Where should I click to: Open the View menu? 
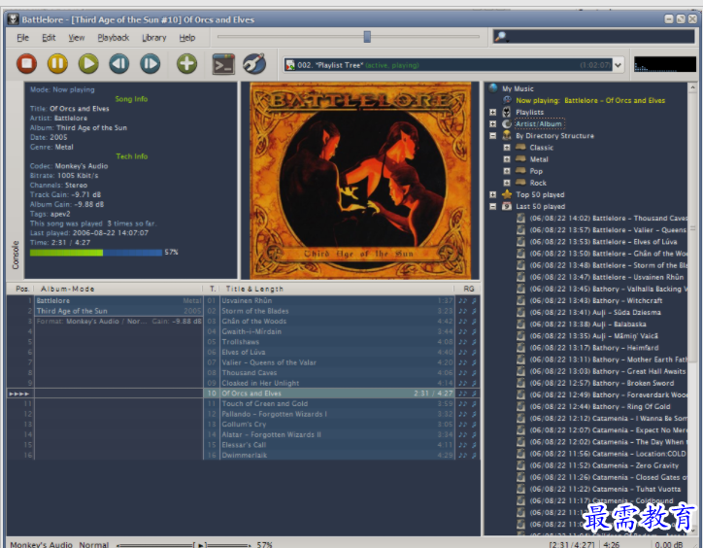pos(77,38)
